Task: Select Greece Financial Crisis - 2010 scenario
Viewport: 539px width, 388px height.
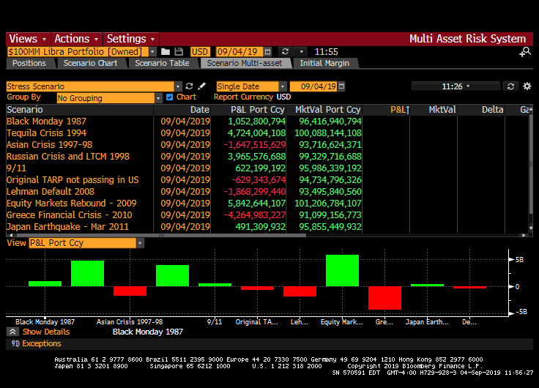Action: (70, 214)
